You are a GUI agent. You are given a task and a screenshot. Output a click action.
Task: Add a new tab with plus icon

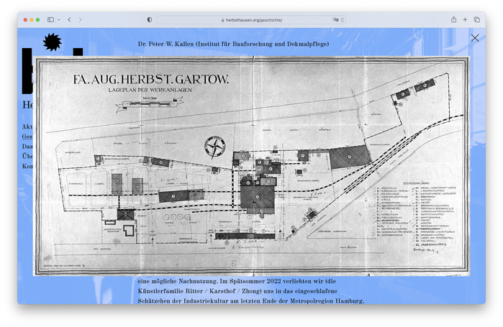[465, 20]
